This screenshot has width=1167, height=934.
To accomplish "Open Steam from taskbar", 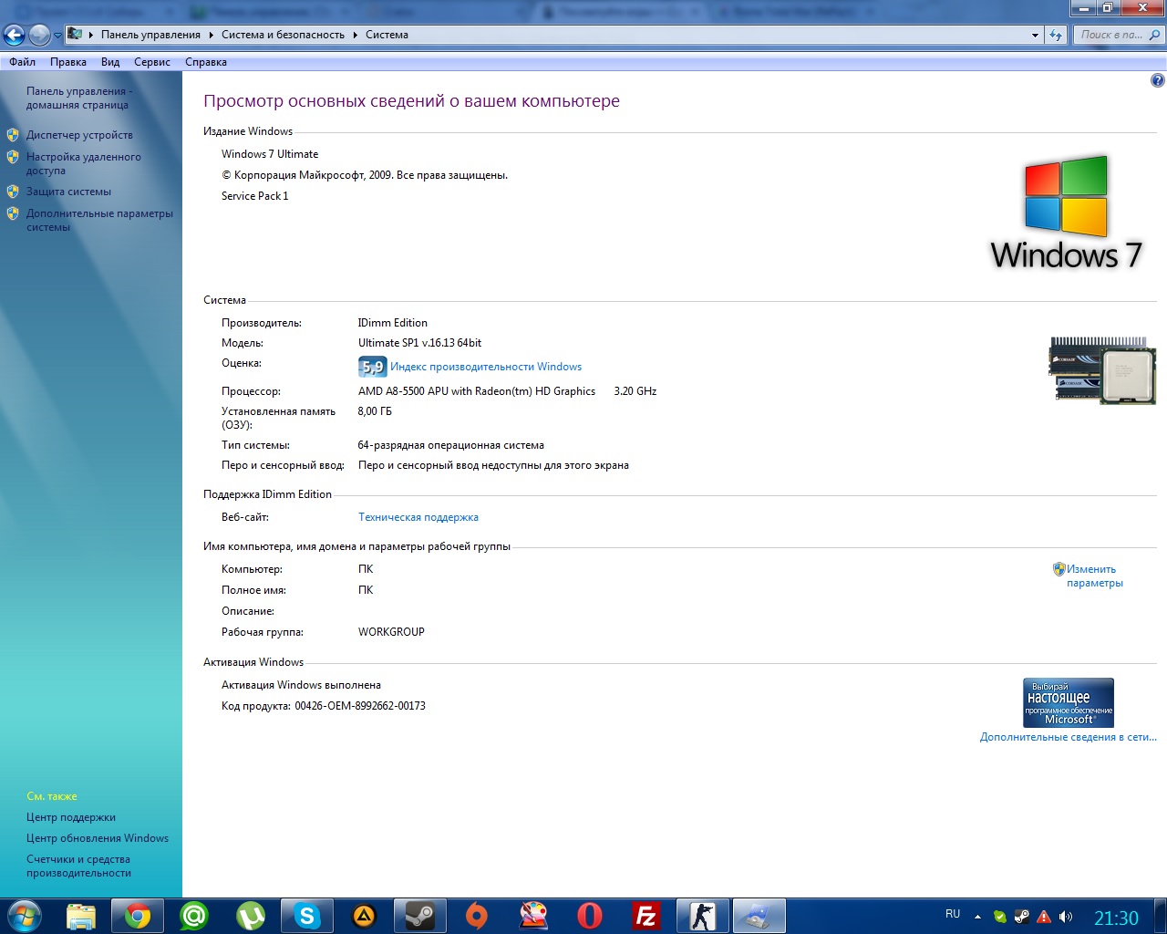I will (x=420, y=916).
